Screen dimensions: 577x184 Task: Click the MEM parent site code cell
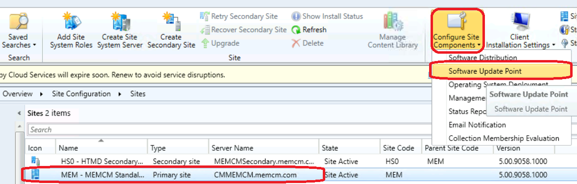[x=435, y=161]
